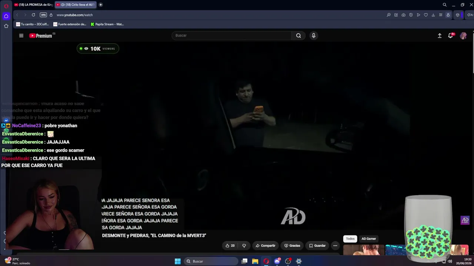
Task: Click the edit page pencil icon
Action: [396, 15]
